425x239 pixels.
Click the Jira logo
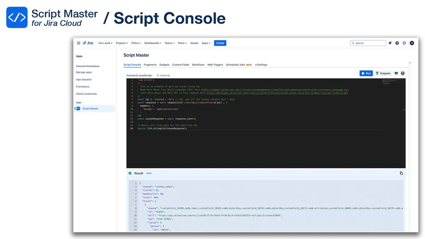88,43
